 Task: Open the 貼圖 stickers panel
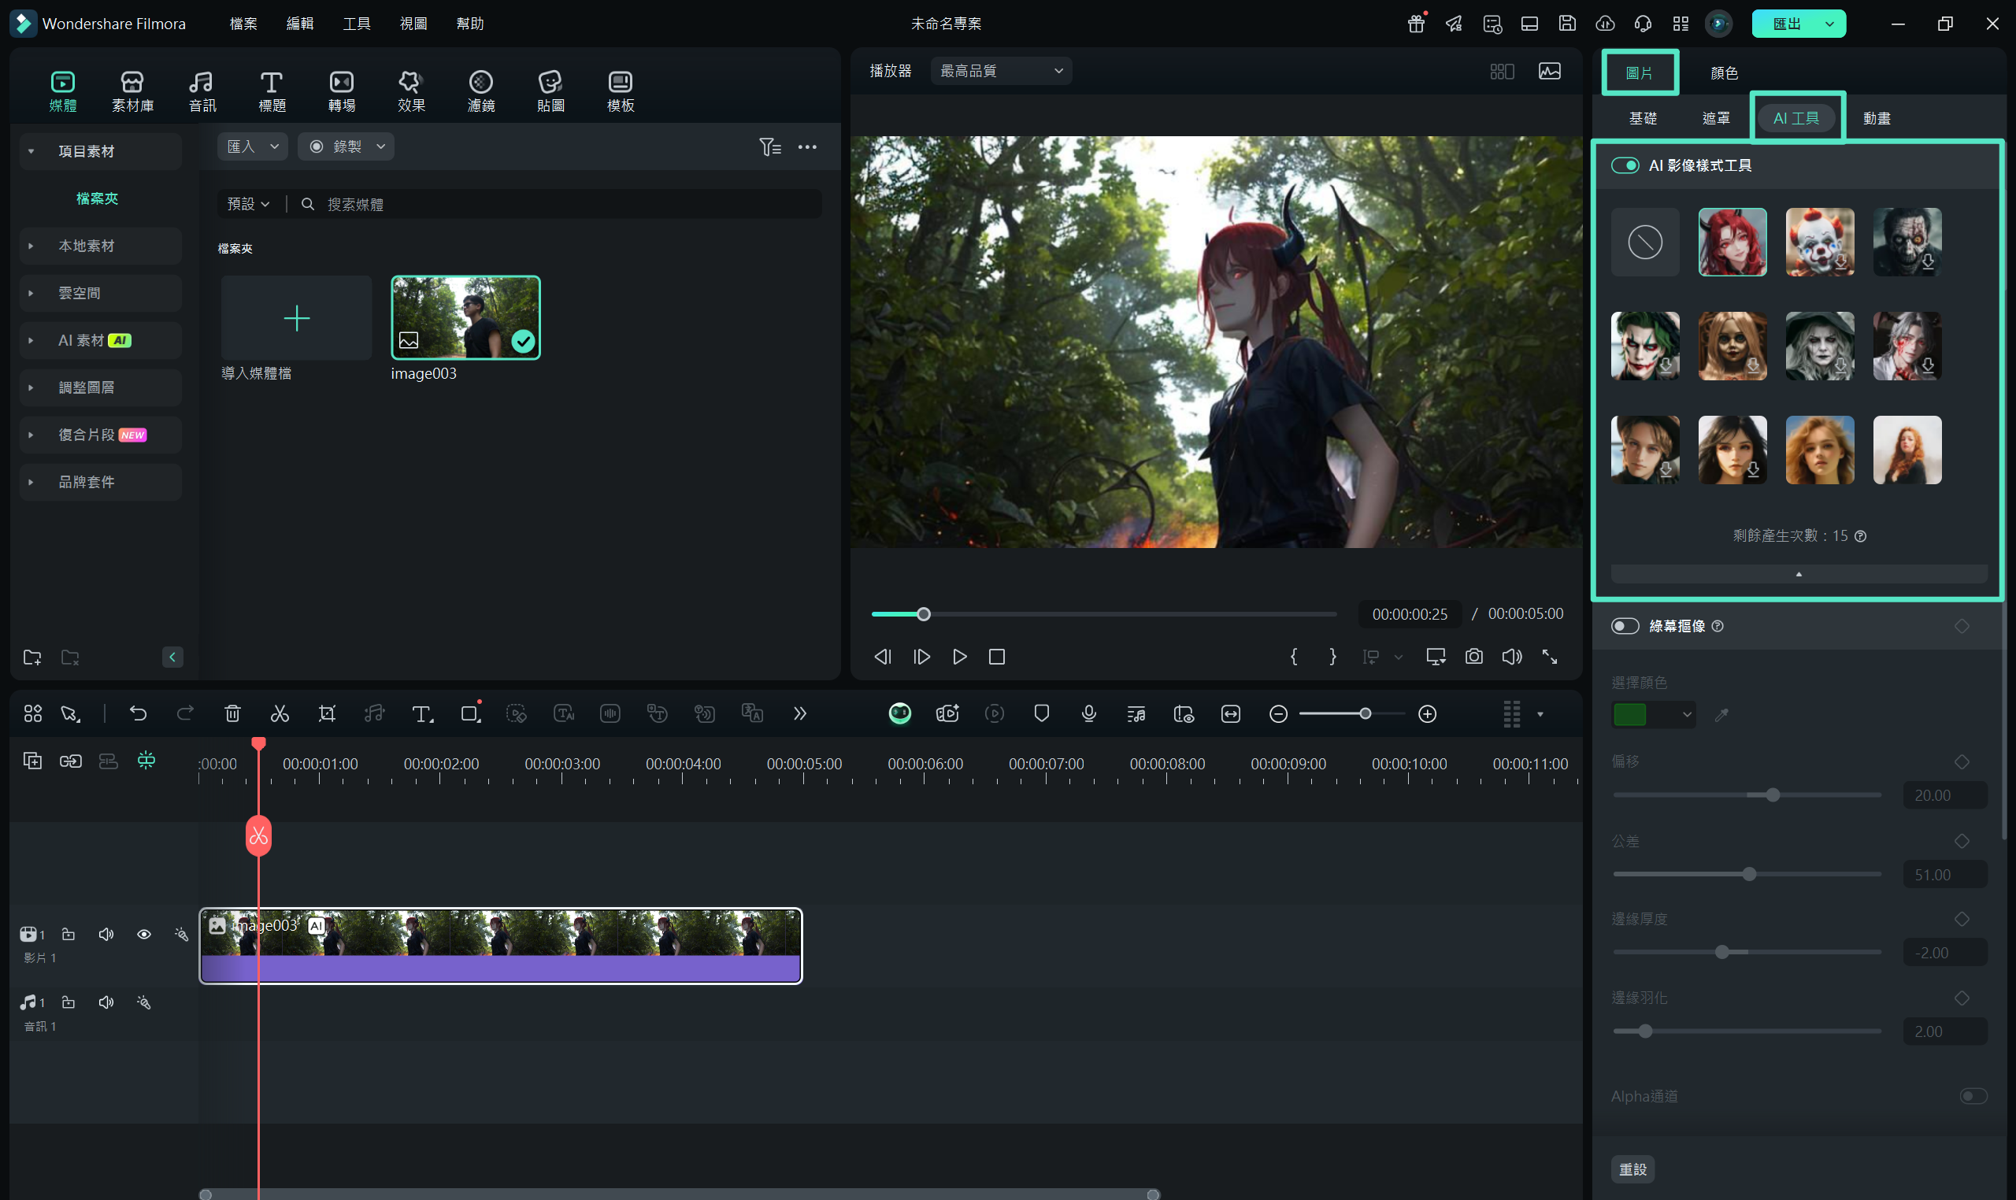[550, 91]
